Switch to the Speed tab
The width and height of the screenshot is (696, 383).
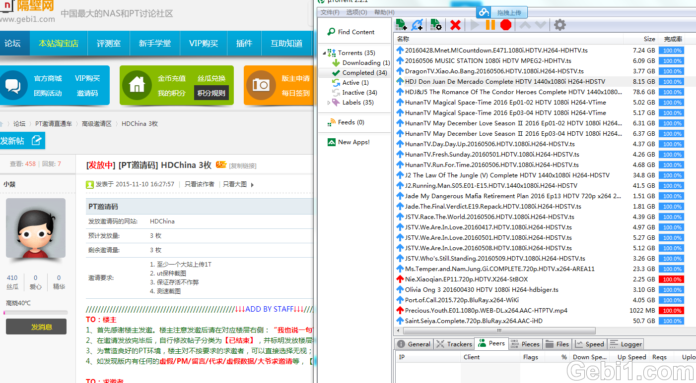(589, 344)
